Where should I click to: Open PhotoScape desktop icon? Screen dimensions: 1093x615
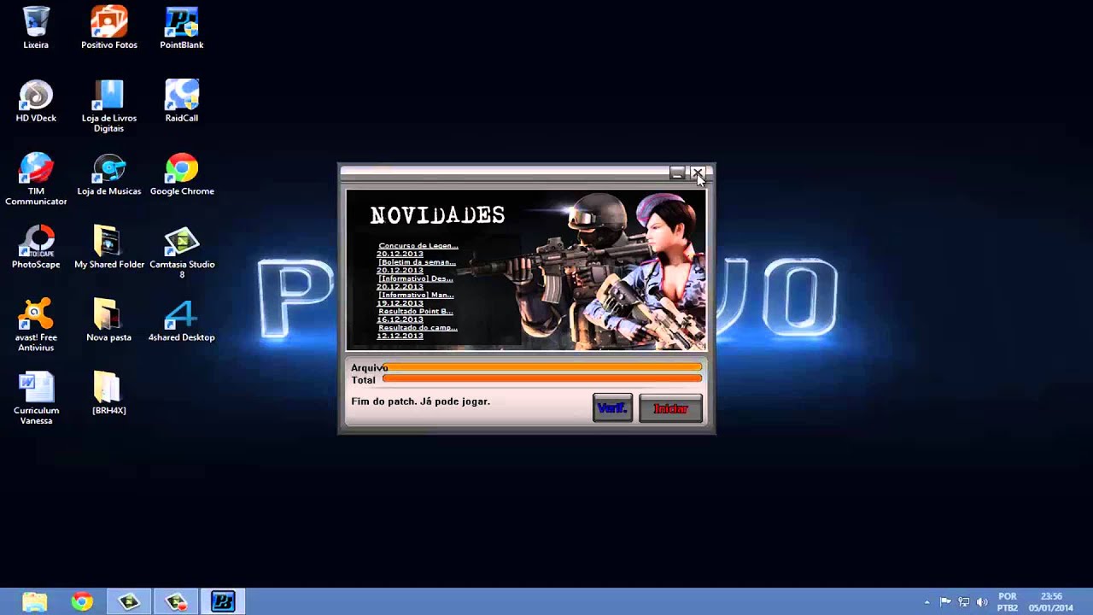pyautogui.click(x=36, y=248)
